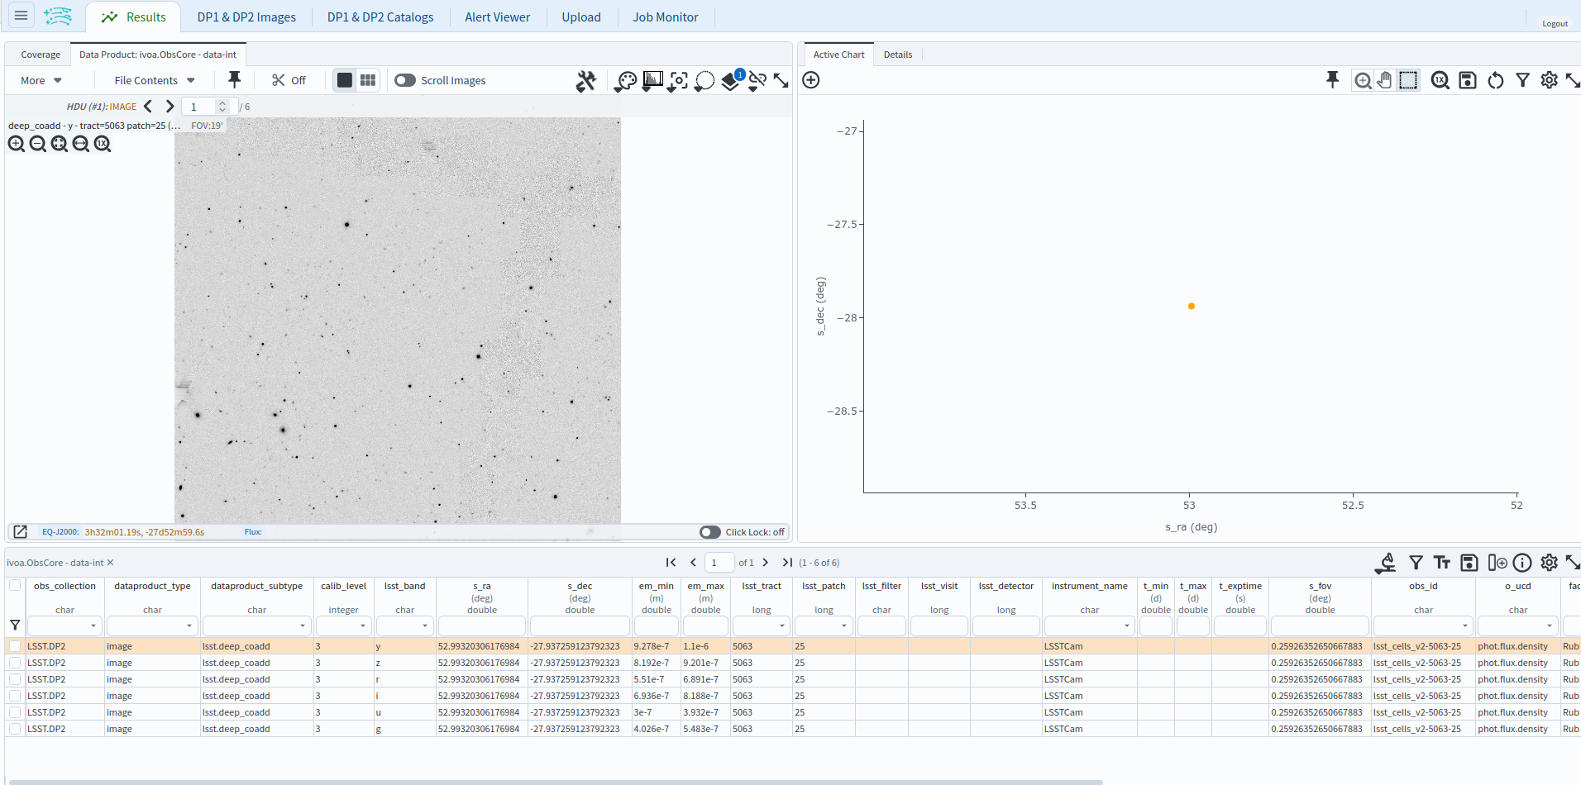Save the chart
The image size is (1581, 785).
coord(1468,80)
